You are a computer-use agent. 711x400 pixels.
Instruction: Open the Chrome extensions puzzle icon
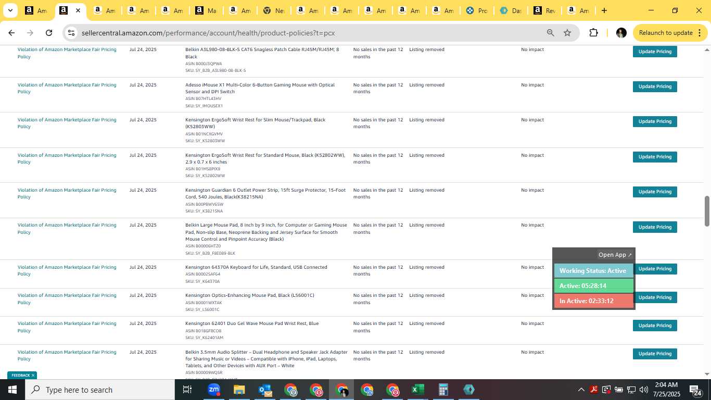click(x=593, y=33)
